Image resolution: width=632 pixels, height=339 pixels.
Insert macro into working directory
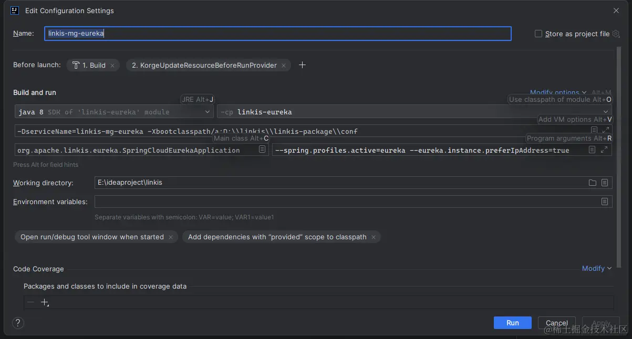click(605, 183)
